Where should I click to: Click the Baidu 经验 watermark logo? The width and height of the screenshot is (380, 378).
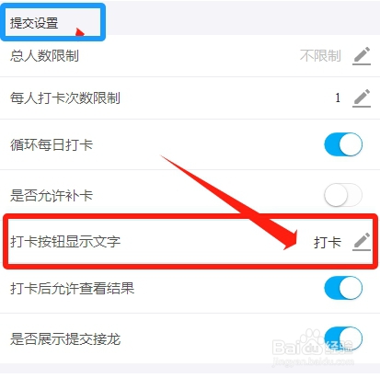pyautogui.click(x=313, y=344)
